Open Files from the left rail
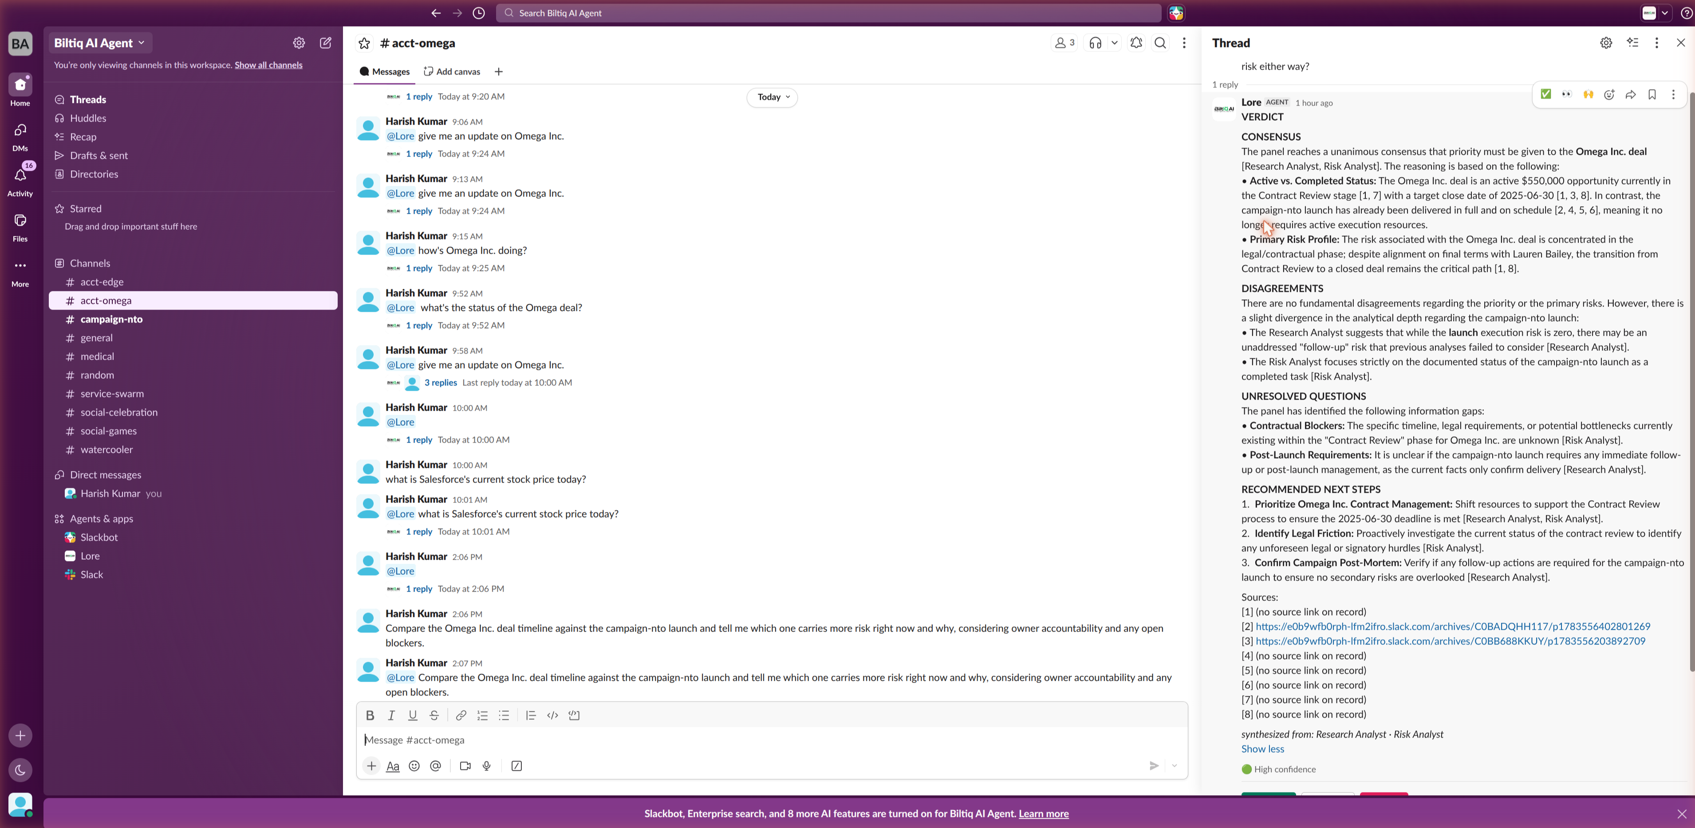1695x828 pixels. point(20,227)
